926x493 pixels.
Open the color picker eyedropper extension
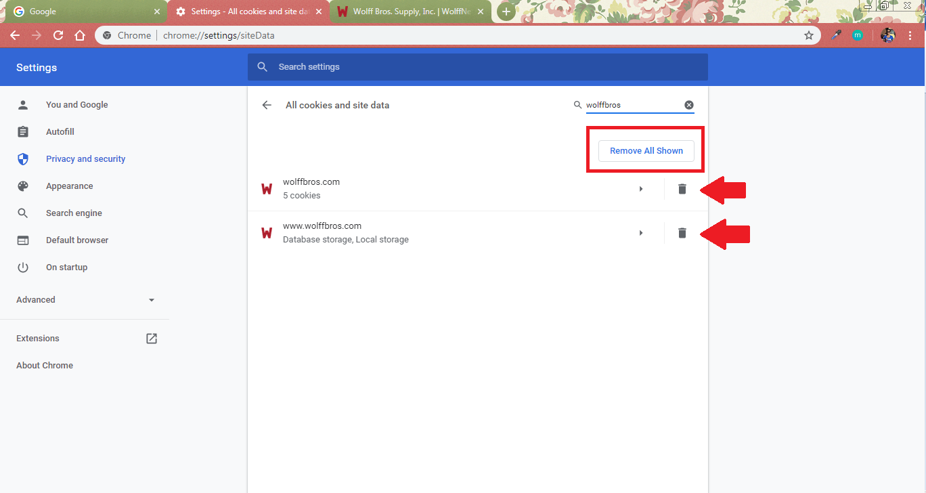836,35
